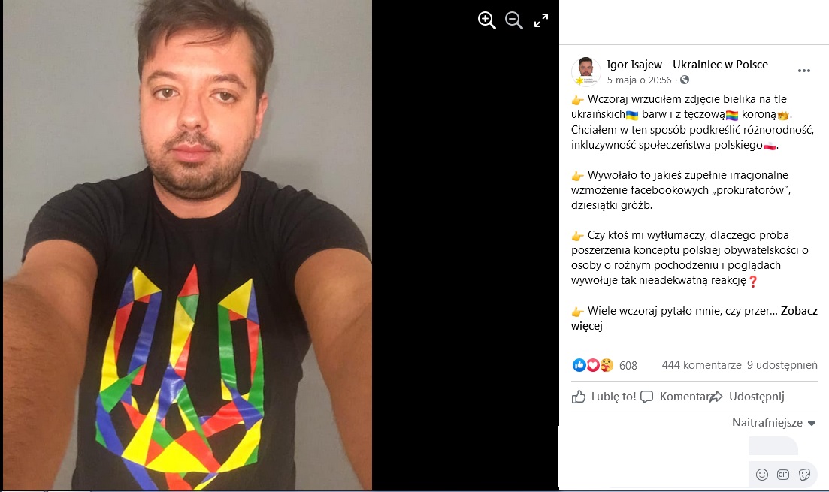The image size is (829, 492).
Task: Click the public audience globe icon
Action: [x=685, y=80]
